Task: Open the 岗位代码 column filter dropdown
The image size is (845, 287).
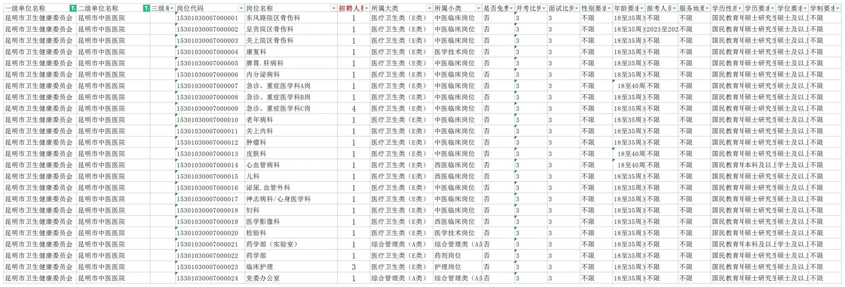Action: coord(241,8)
